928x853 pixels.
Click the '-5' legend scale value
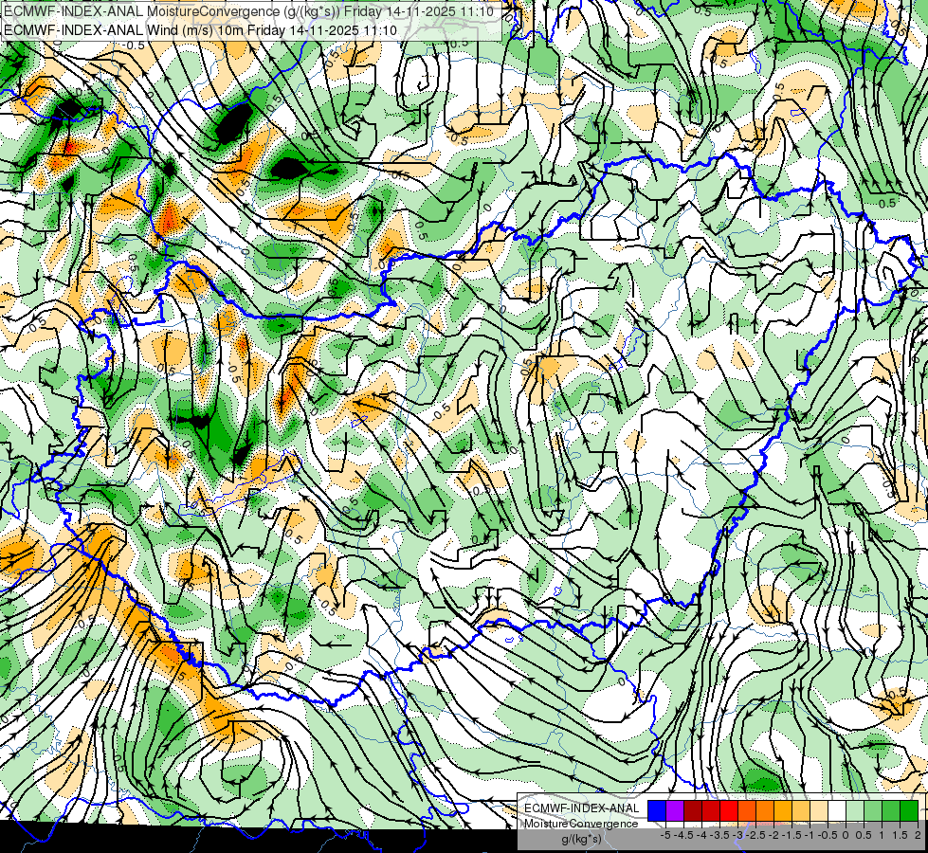[x=665, y=835]
